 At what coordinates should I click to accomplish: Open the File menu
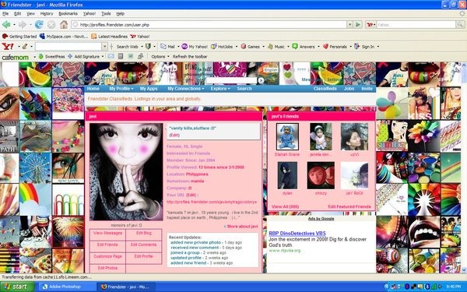point(5,14)
